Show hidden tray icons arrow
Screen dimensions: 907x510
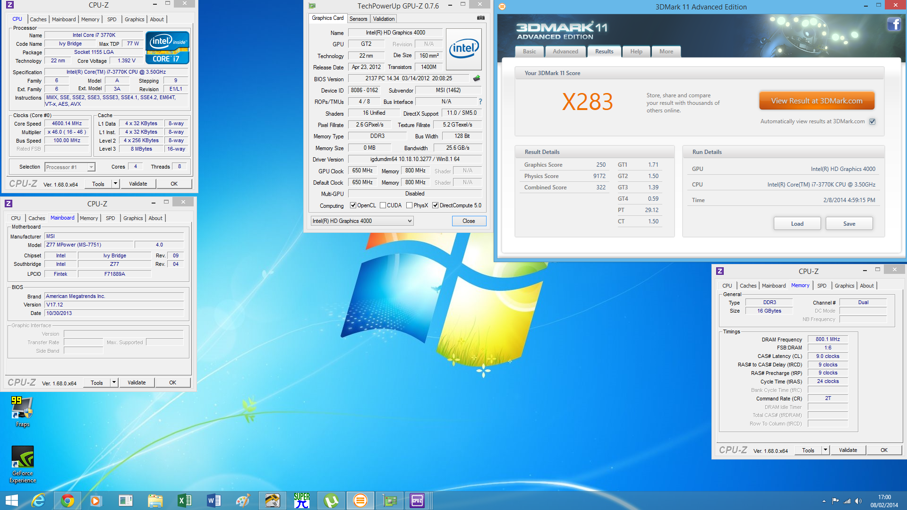coord(824,501)
